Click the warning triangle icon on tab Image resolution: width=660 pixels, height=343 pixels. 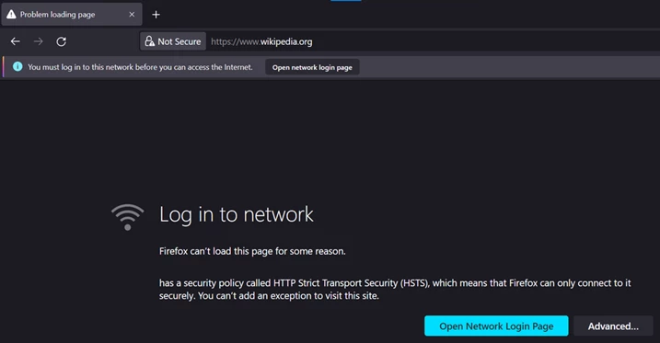[x=11, y=15]
